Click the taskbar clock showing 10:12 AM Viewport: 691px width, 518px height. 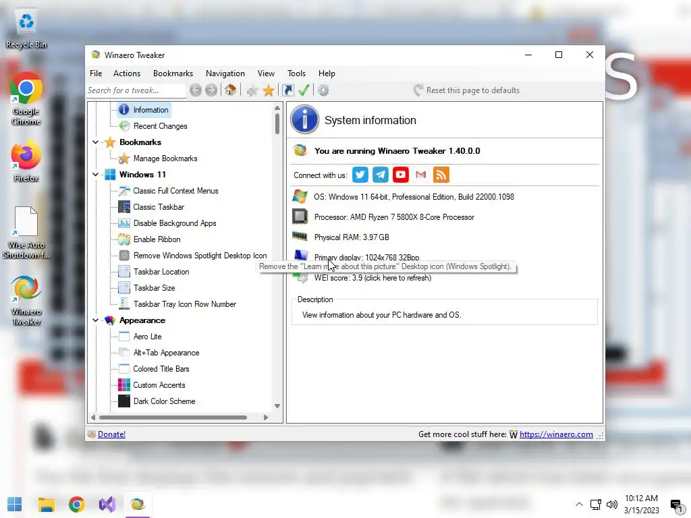click(641, 505)
